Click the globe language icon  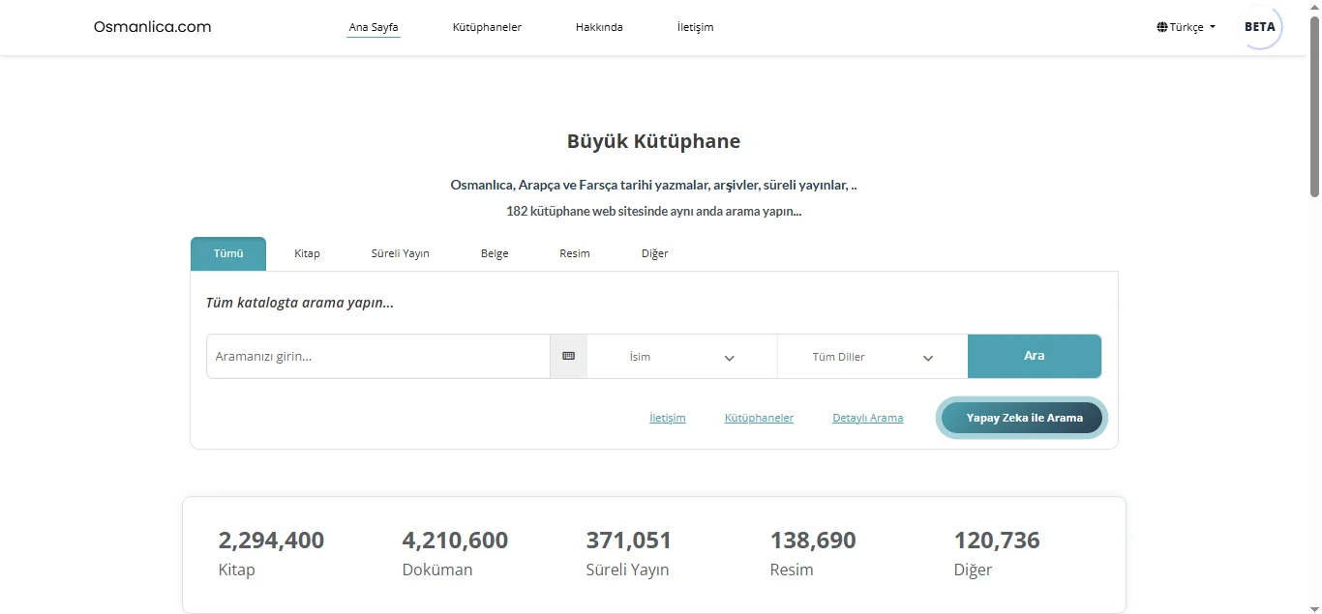[x=1161, y=27]
